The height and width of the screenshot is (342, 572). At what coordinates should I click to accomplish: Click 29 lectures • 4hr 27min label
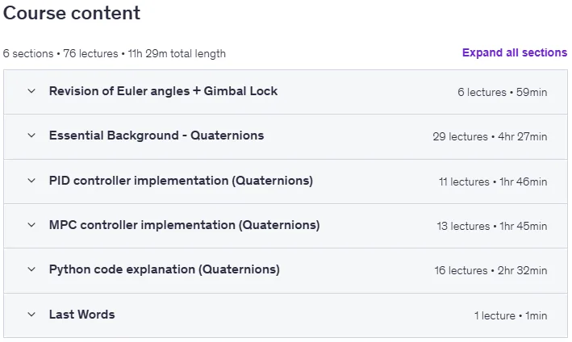(x=490, y=137)
